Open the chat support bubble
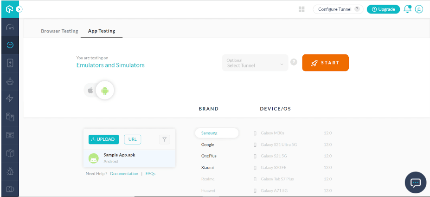Screen dimensions: 430x197 415,182
